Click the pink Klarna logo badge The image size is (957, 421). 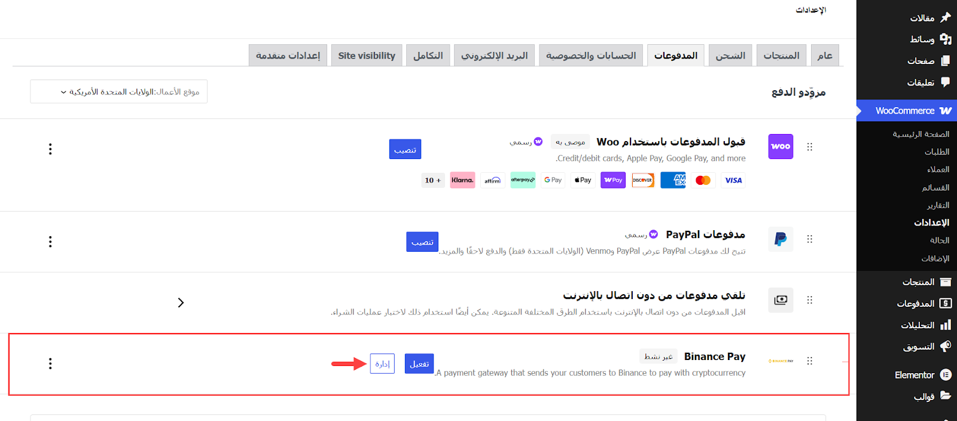[x=462, y=180]
